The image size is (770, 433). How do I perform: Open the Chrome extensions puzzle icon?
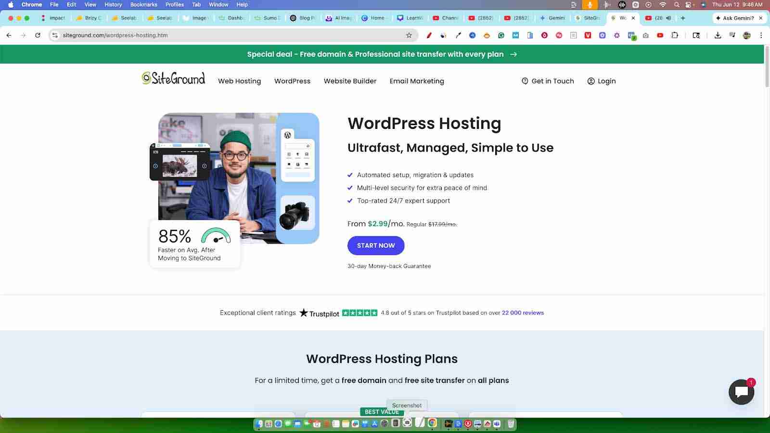675,35
